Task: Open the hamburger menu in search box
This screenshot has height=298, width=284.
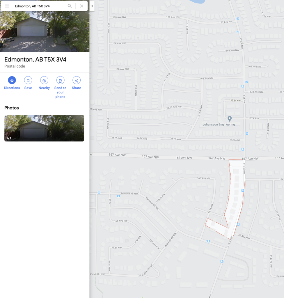Action: (7, 6)
